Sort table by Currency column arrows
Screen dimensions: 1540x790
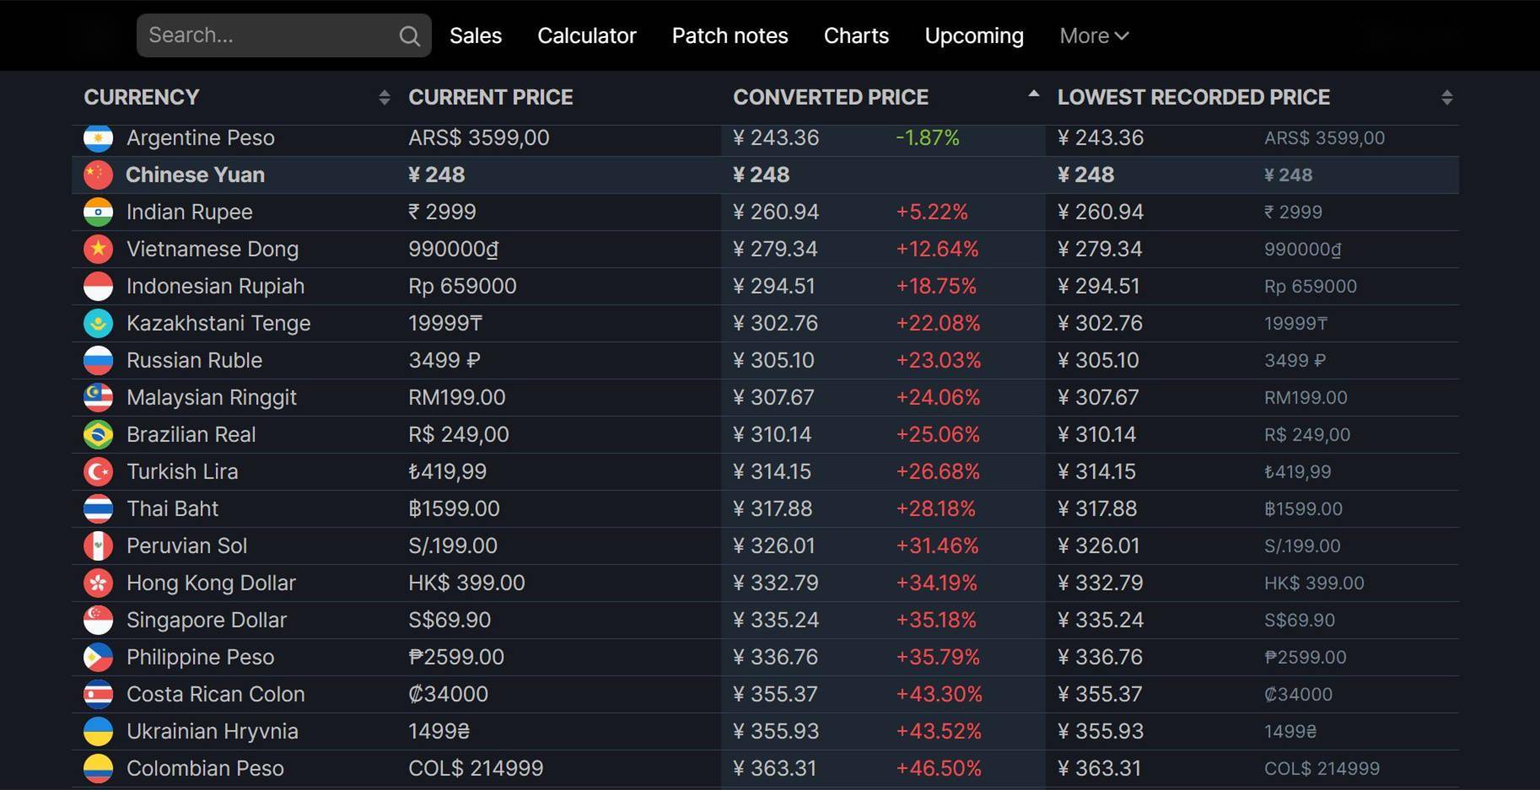pyautogui.click(x=384, y=98)
